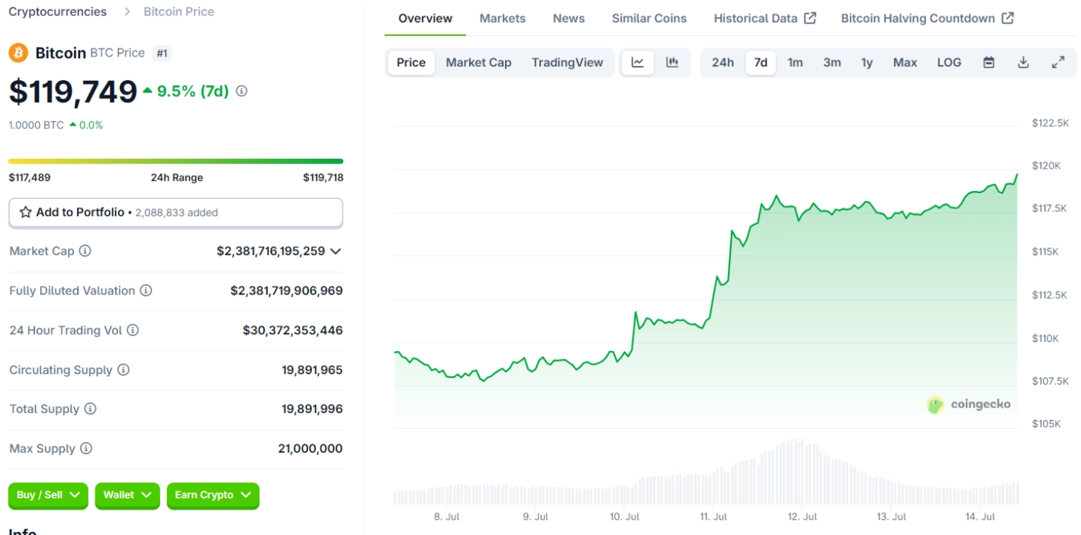Click Circulating Supply info icon

click(124, 369)
